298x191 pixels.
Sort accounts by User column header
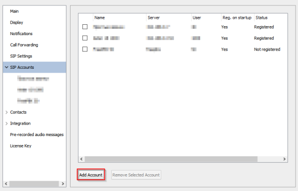[x=206, y=18]
